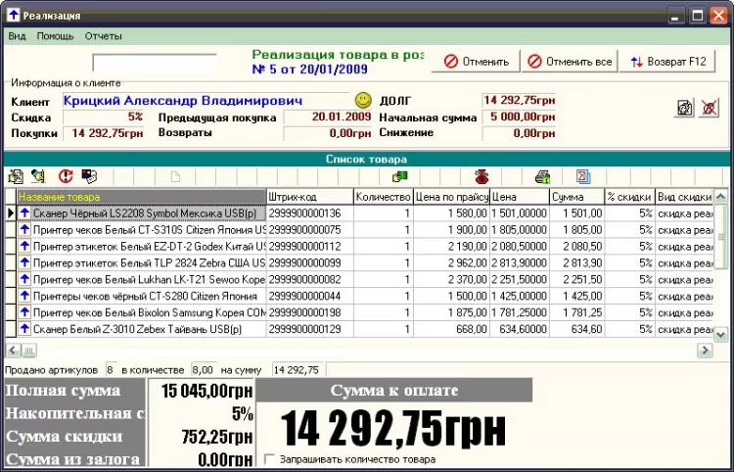This screenshot has height=472, width=734.
Task: Click the blue arrow icon on Bixolon Samsung row
Action: (x=24, y=311)
